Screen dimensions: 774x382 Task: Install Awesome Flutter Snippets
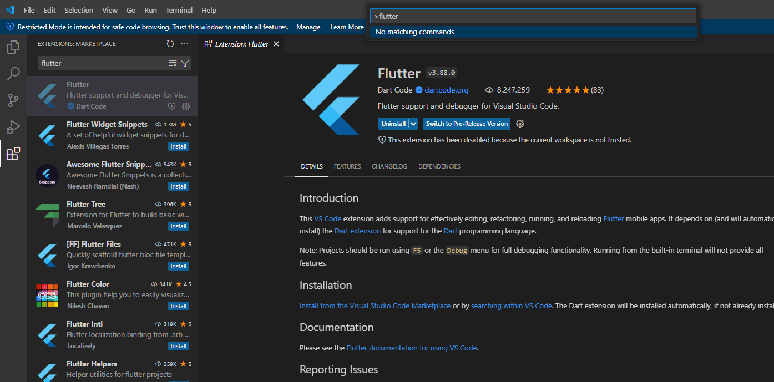(x=179, y=186)
